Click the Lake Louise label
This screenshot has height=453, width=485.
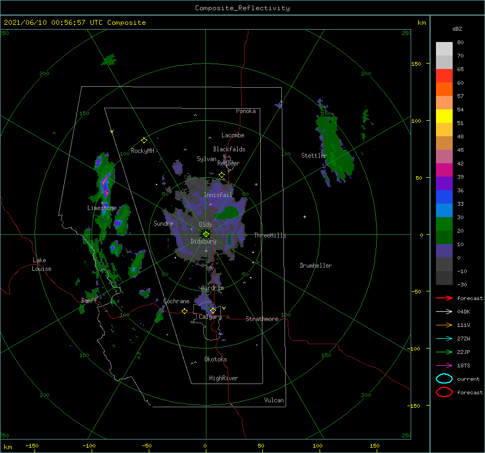pyautogui.click(x=41, y=264)
